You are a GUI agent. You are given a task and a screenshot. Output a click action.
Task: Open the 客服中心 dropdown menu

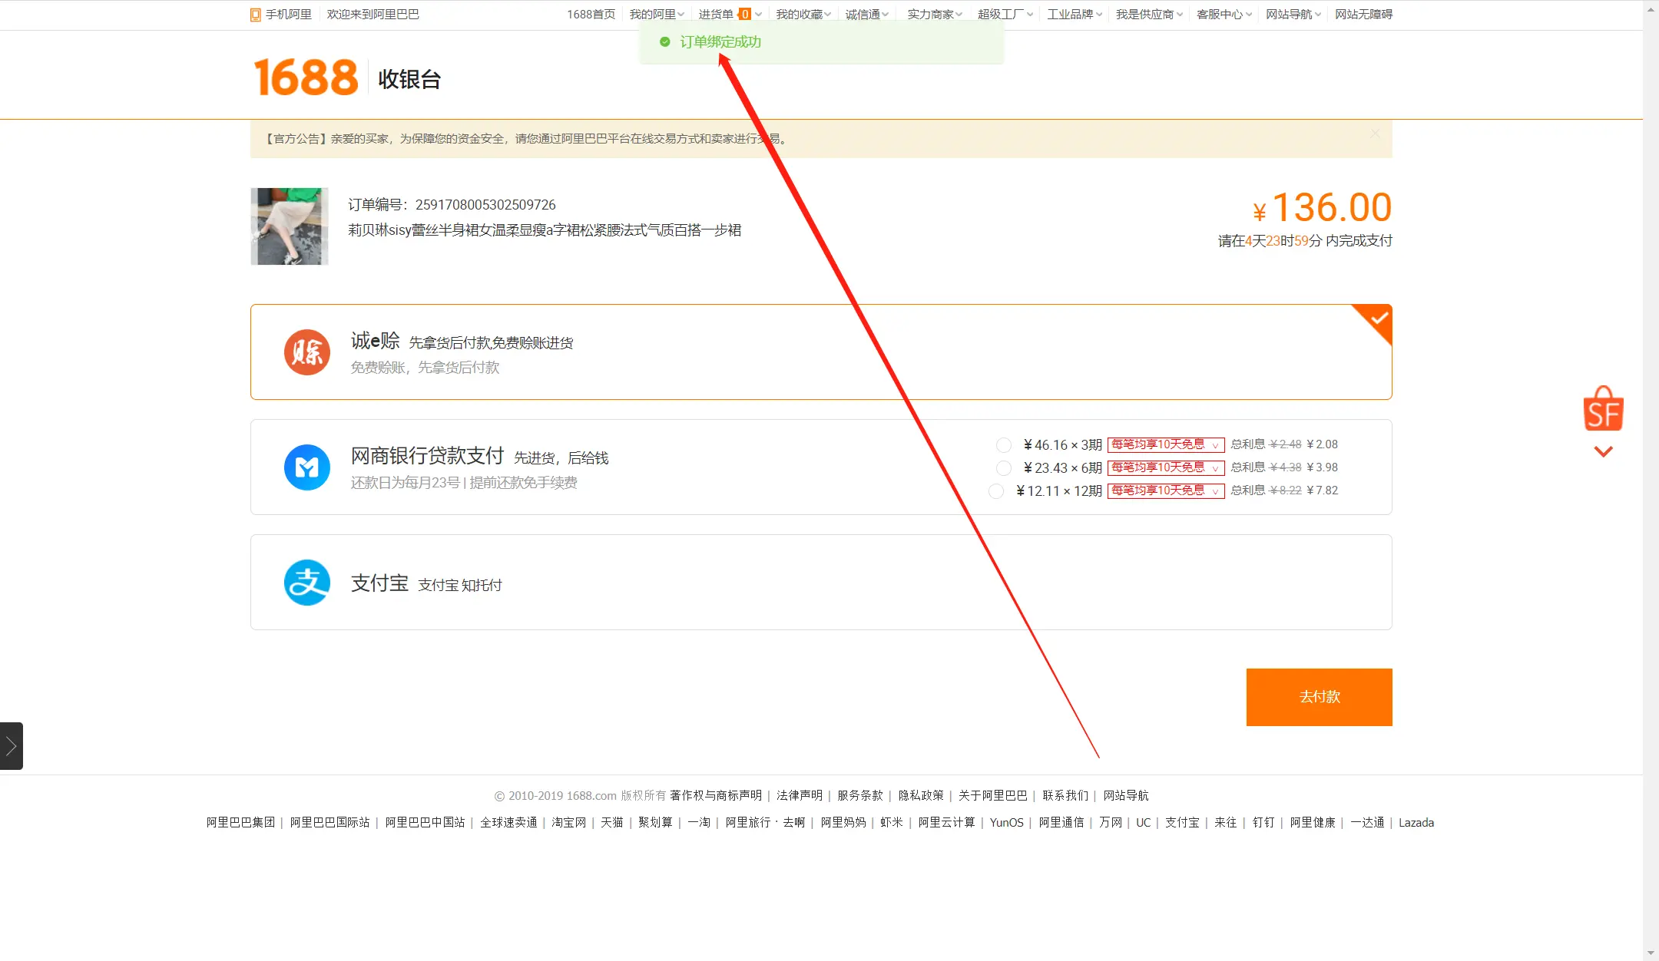pos(1224,15)
